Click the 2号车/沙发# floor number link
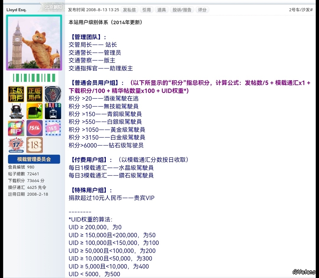Viewport: 319px width, 278px height. [x=301, y=10]
